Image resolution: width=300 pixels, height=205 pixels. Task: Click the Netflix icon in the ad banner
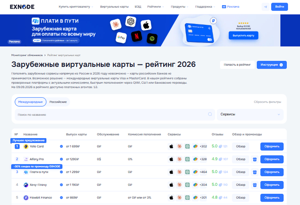(137, 36)
